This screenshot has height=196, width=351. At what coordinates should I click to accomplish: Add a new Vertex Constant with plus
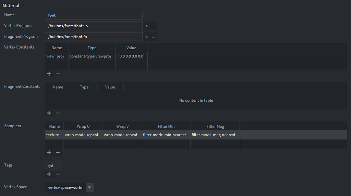(x=49, y=74)
